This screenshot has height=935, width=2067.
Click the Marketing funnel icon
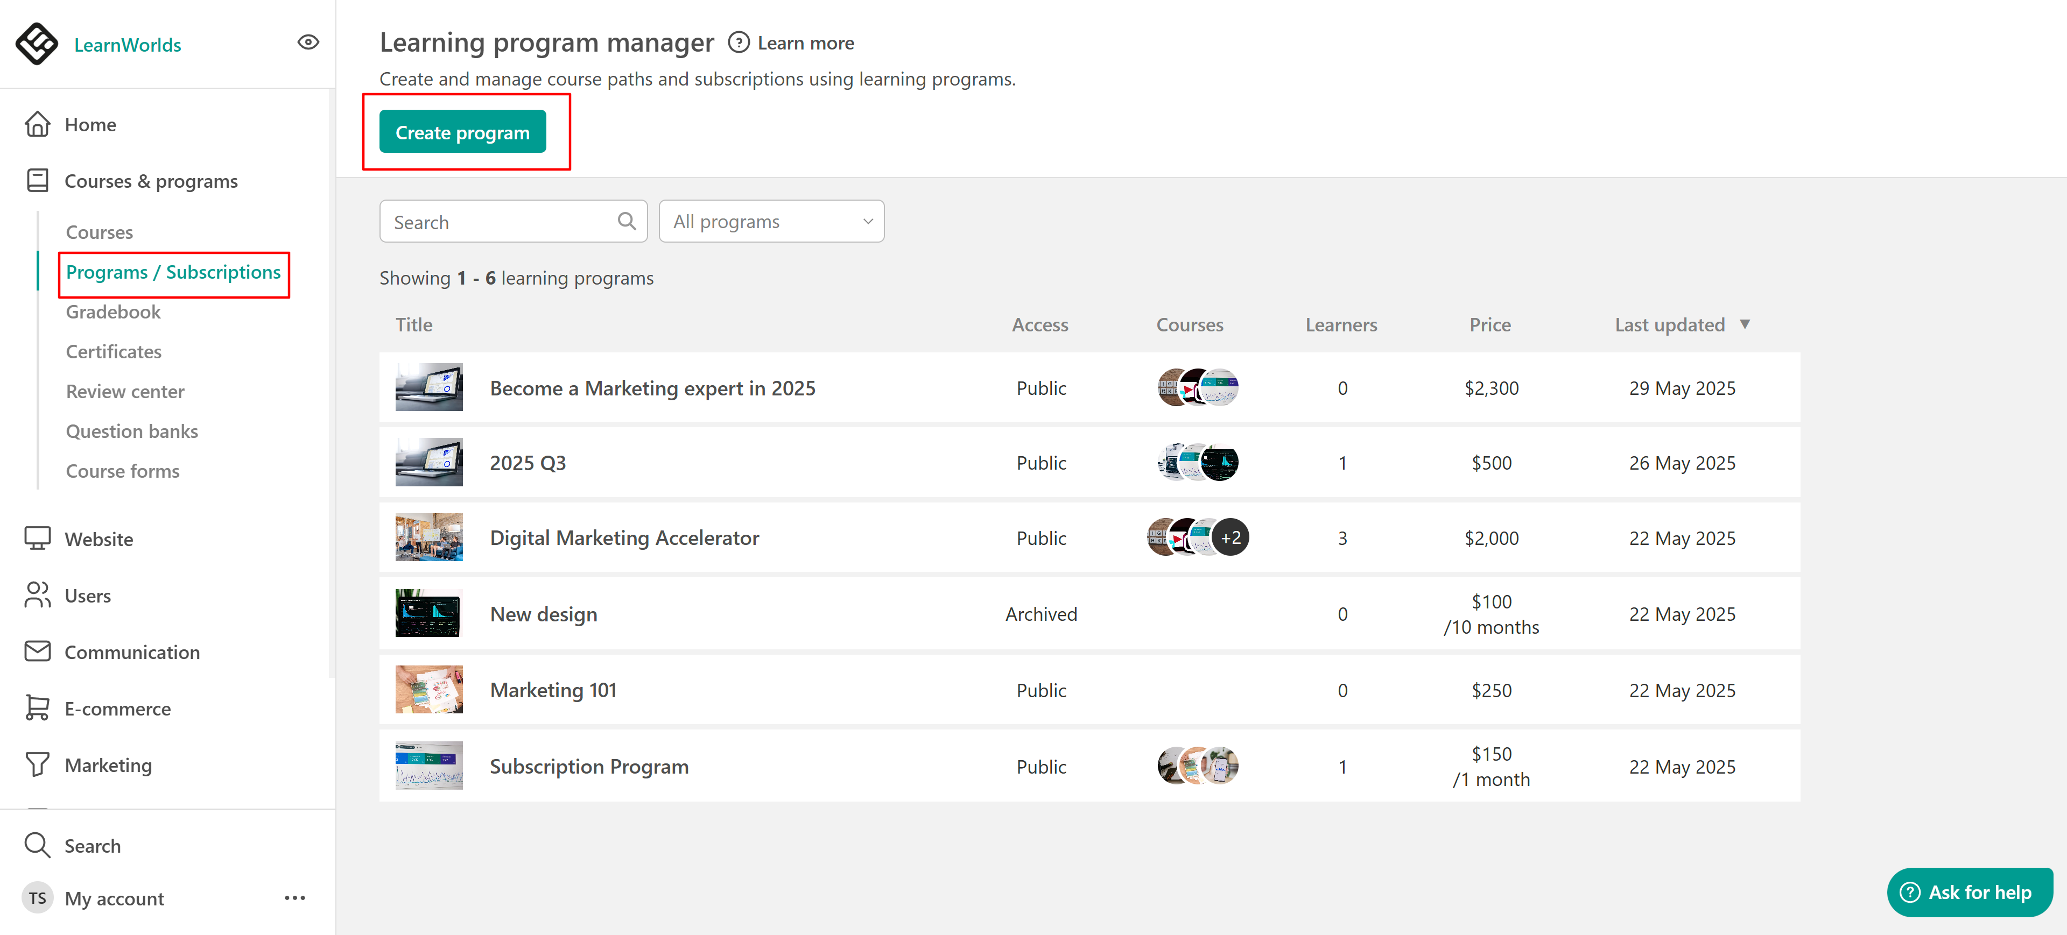(37, 764)
